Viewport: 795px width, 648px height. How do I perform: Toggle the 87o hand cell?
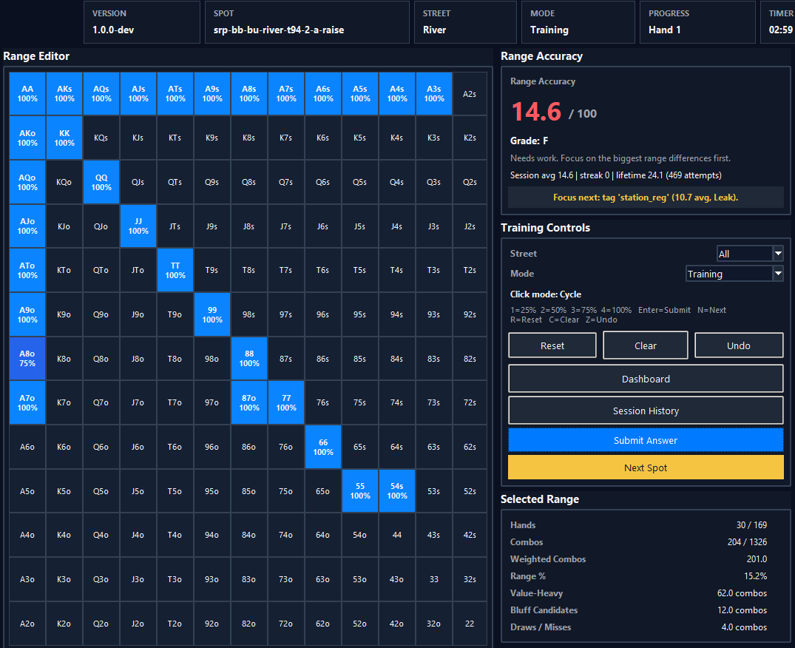pyautogui.click(x=249, y=402)
